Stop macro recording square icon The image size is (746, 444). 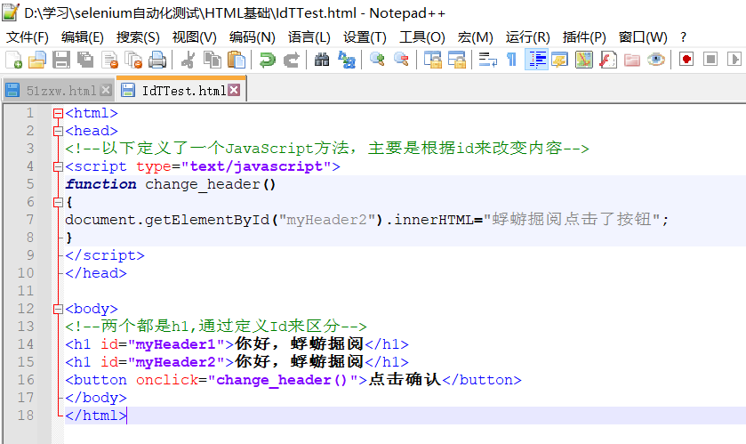pyautogui.click(x=710, y=60)
